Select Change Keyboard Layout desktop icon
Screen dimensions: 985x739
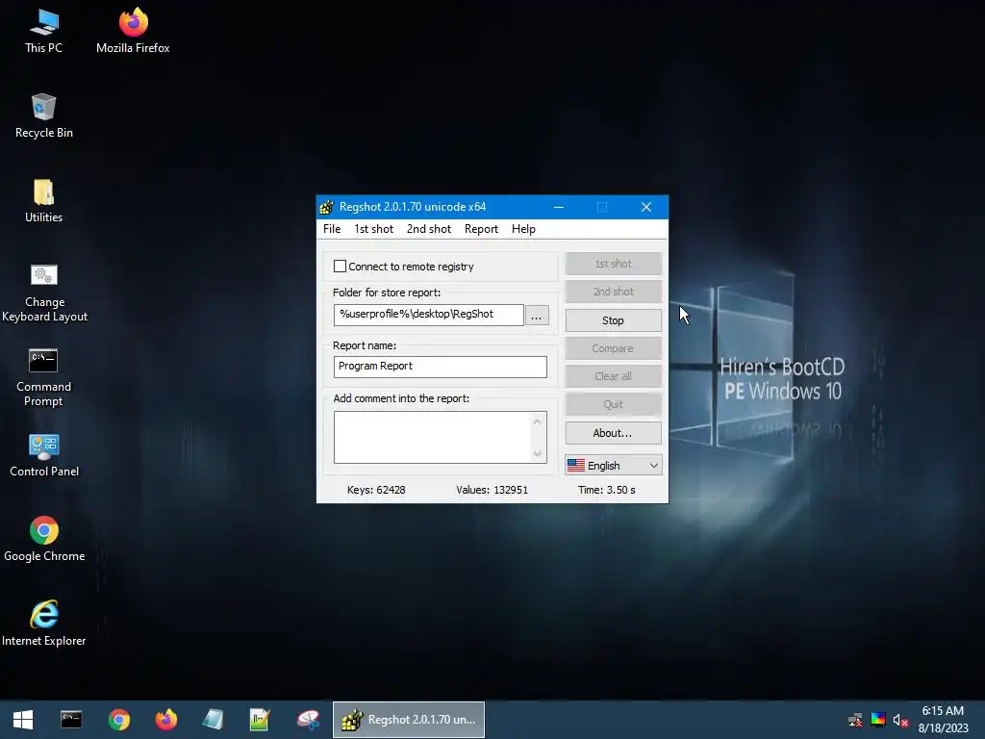44,293
